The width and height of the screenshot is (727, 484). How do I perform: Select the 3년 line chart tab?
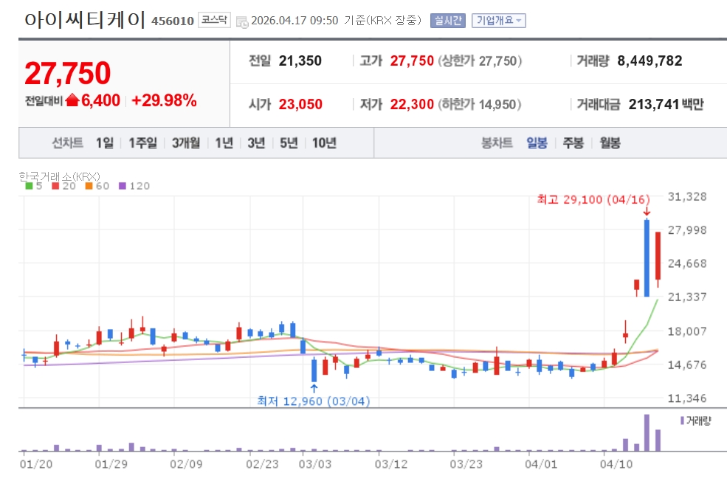(x=256, y=143)
